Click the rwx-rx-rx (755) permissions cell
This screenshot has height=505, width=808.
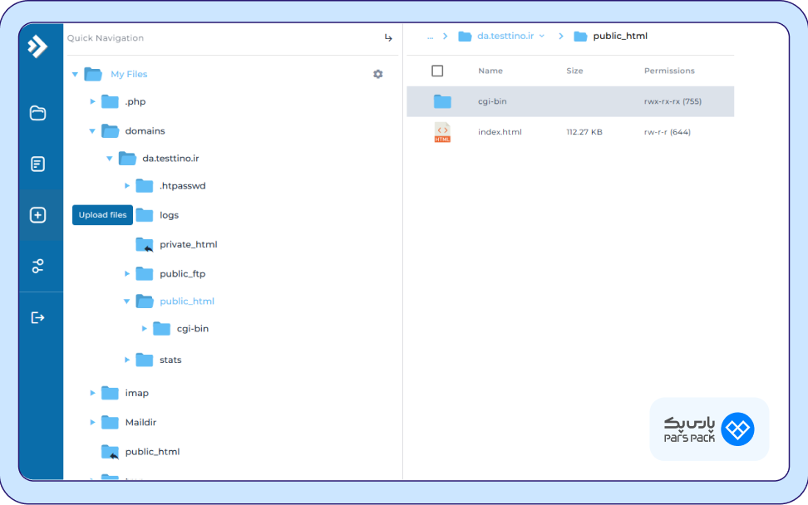pyautogui.click(x=673, y=101)
